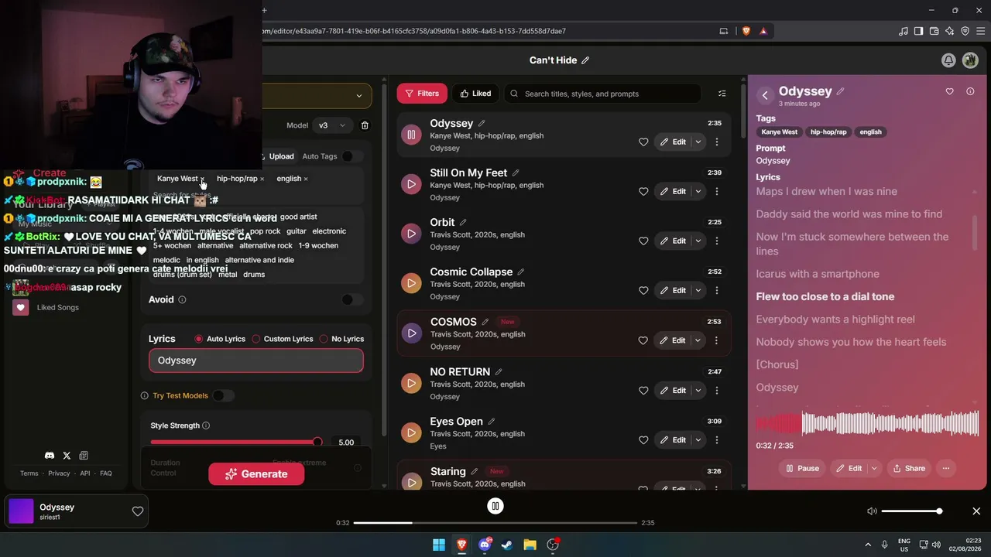Open list sort options beside search
Screen dimensions: 991x557
click(722, 94)
